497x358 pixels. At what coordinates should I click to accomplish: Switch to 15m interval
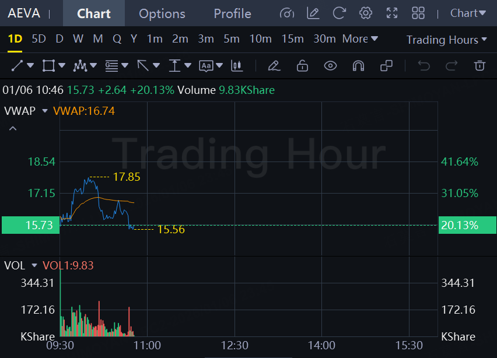[292, 39]
